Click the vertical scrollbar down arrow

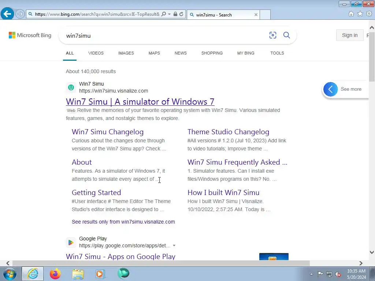[x=372, y=252]
